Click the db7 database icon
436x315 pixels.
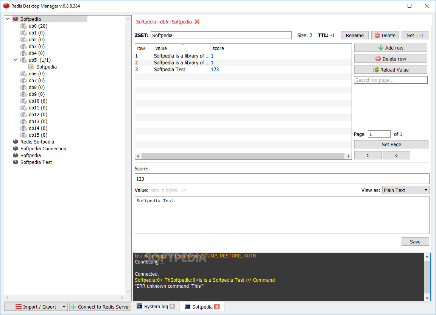click(x=23, y=80)
